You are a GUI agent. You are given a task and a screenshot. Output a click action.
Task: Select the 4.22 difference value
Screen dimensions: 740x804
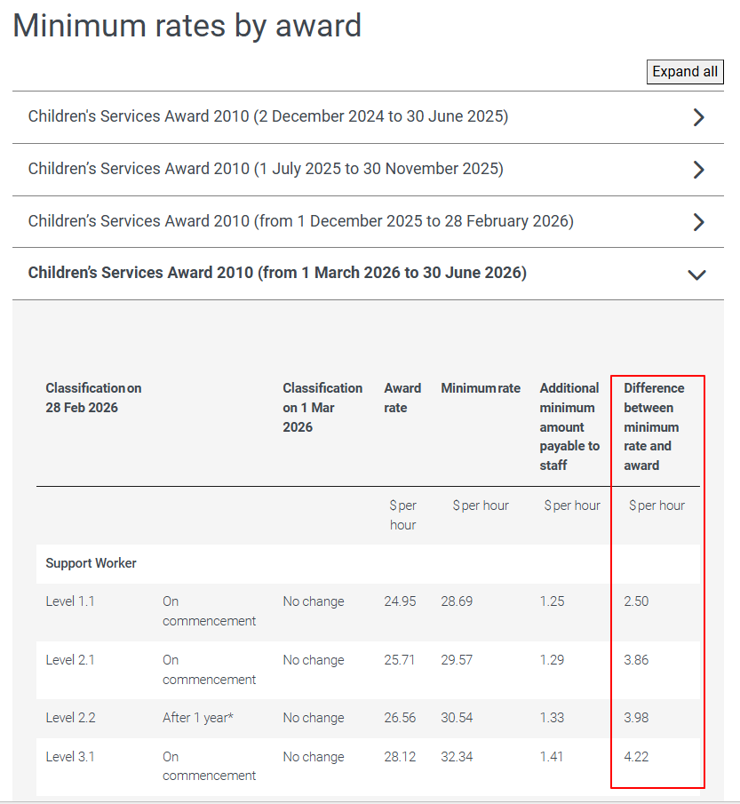point(636,757)
